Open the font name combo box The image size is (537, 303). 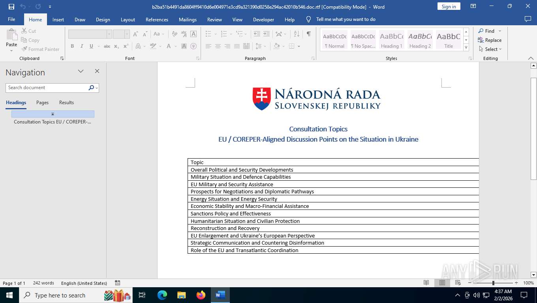(90, 34)
